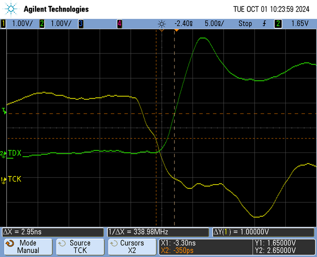Click the channel 1 scale 1.00V/ value
The width and height of the screenshot is (317, 257).
pyautogui.click(x=22, y=24)
